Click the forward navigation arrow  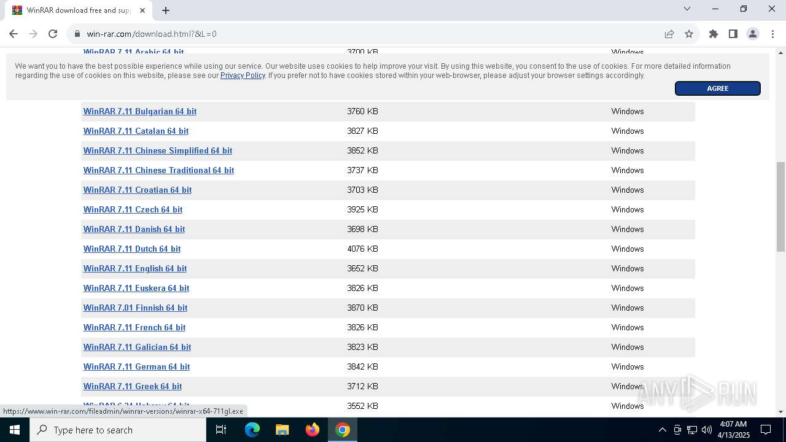click(33, 34)
